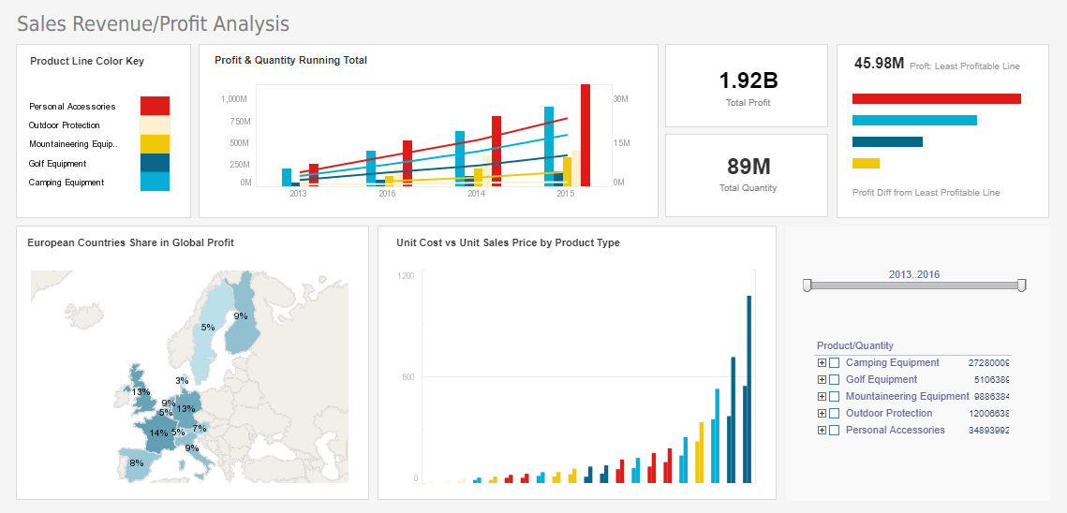Click the 89M Total Quantity figure
This screenshot has width=1067, height=513.
[x=748, y=166]
